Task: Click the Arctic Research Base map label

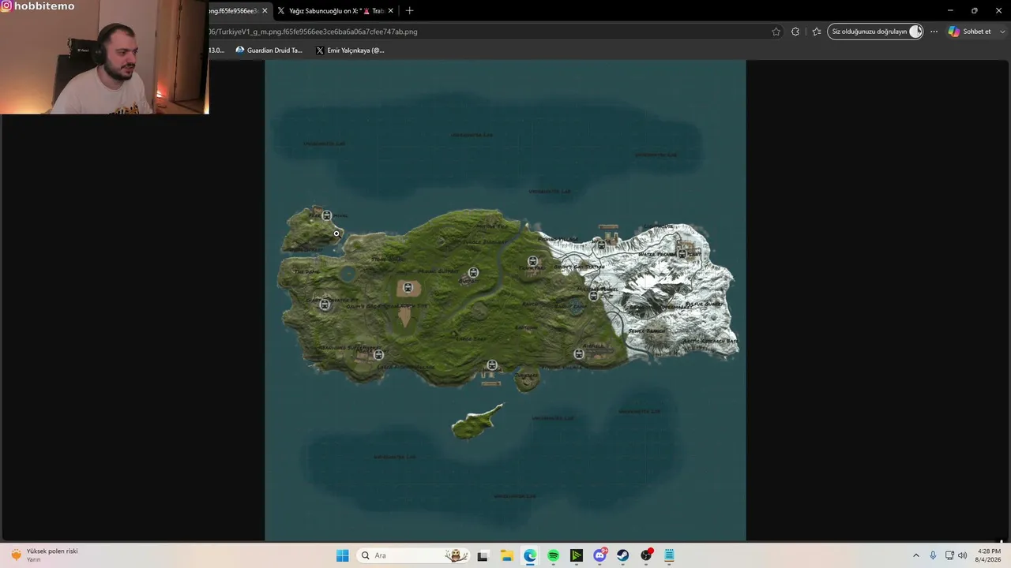Action: [x=710, y=342]
